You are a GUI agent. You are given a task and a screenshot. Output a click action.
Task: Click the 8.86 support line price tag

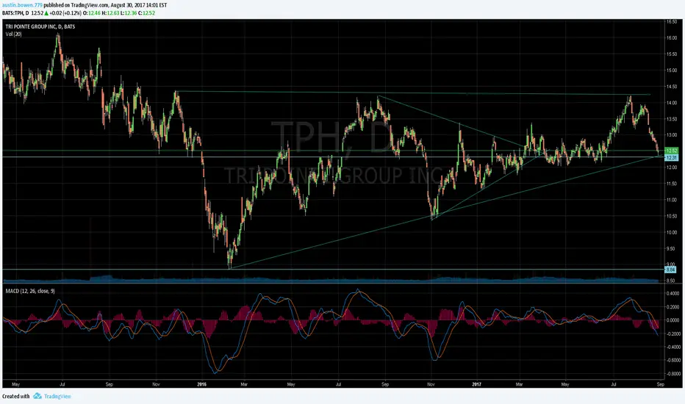tap(671, 270)
